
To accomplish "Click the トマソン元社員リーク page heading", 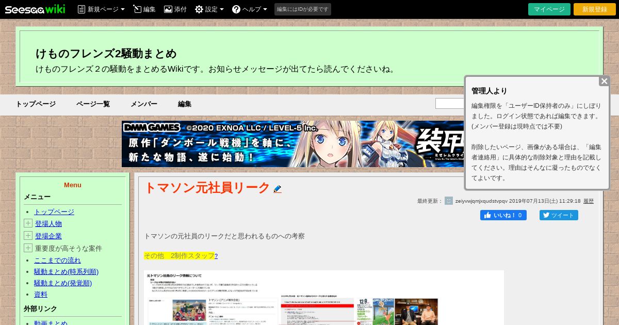I will point(207,188).
